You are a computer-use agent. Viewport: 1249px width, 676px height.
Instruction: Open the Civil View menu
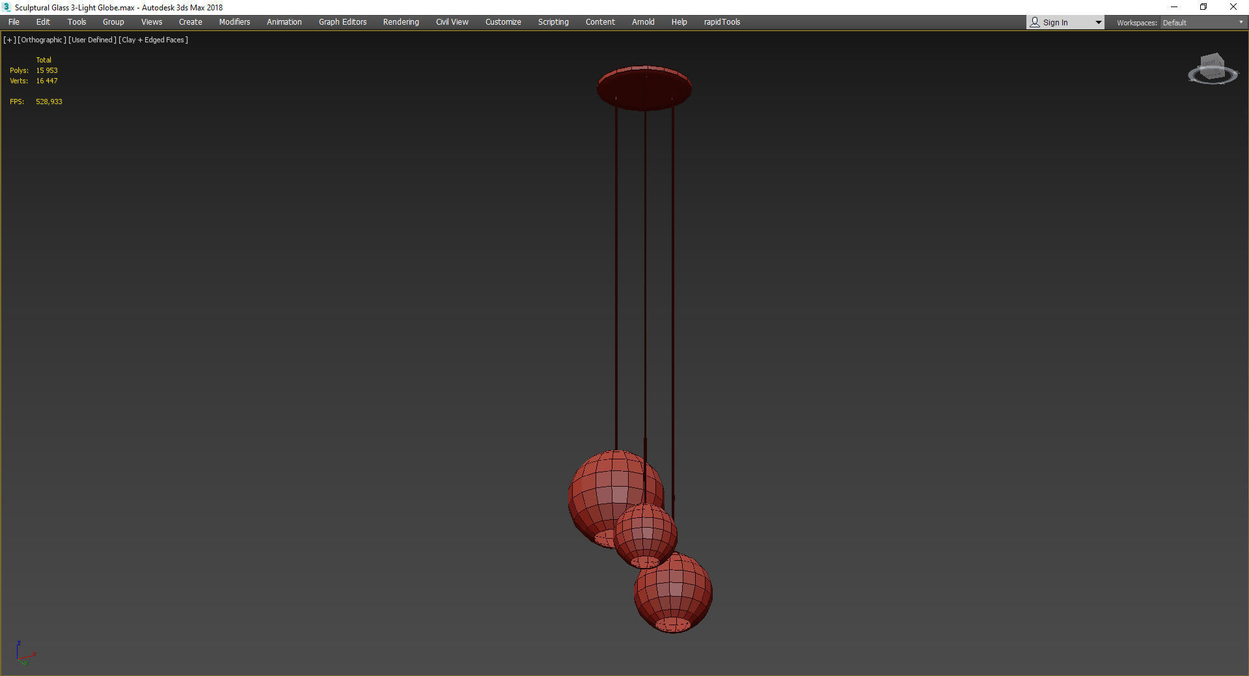[x=452, y=22]
